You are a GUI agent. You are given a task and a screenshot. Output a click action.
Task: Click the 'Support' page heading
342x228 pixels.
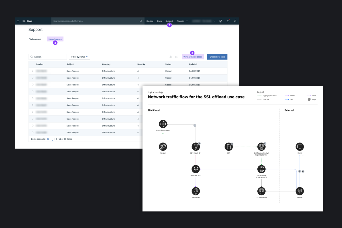pyautogui.click(x=36, y=30)
